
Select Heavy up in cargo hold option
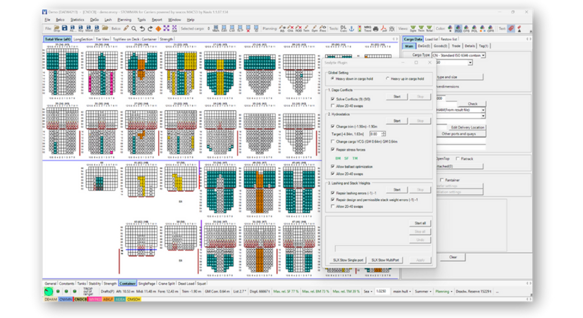pyautogui.click(x=388, y=79)
